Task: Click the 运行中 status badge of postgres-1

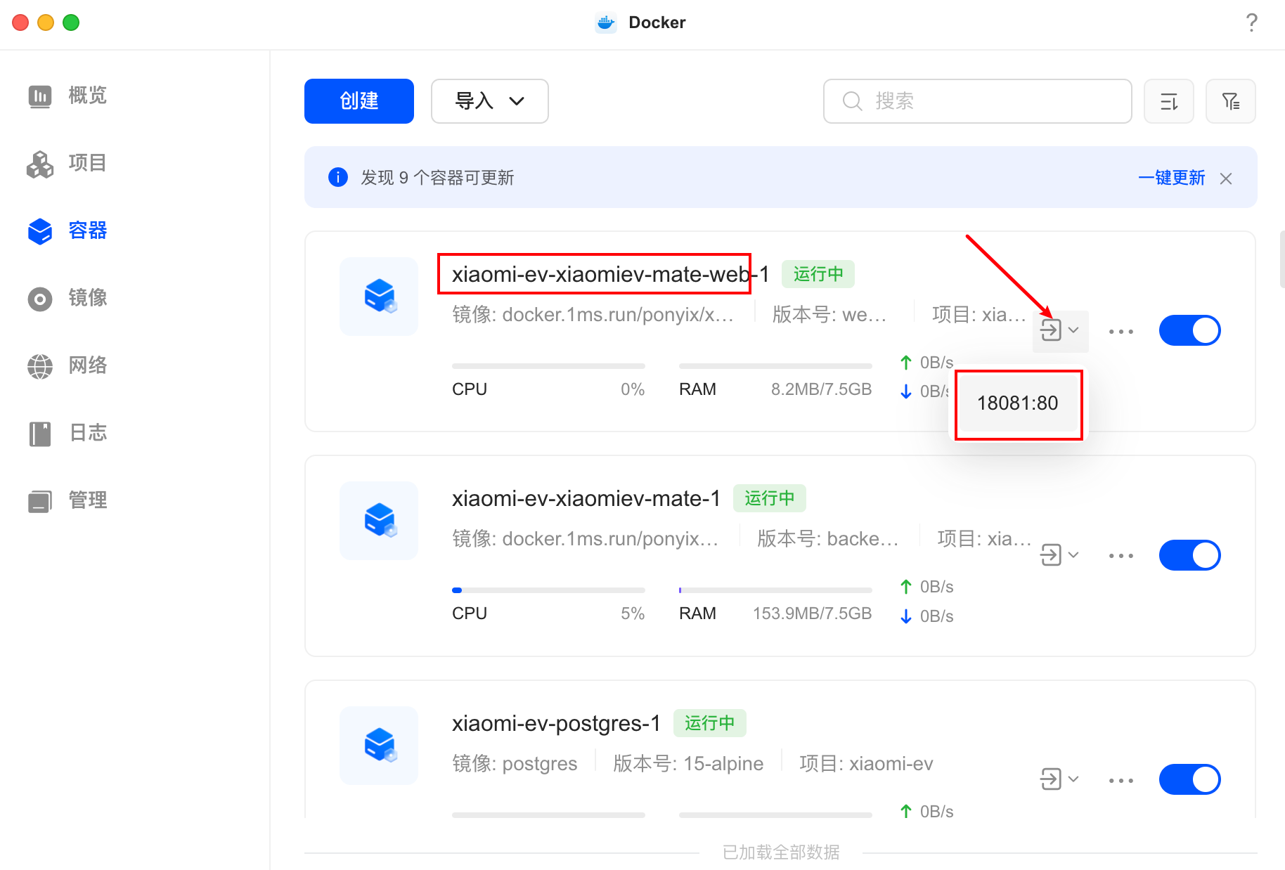Action: [x=710, y=723]
